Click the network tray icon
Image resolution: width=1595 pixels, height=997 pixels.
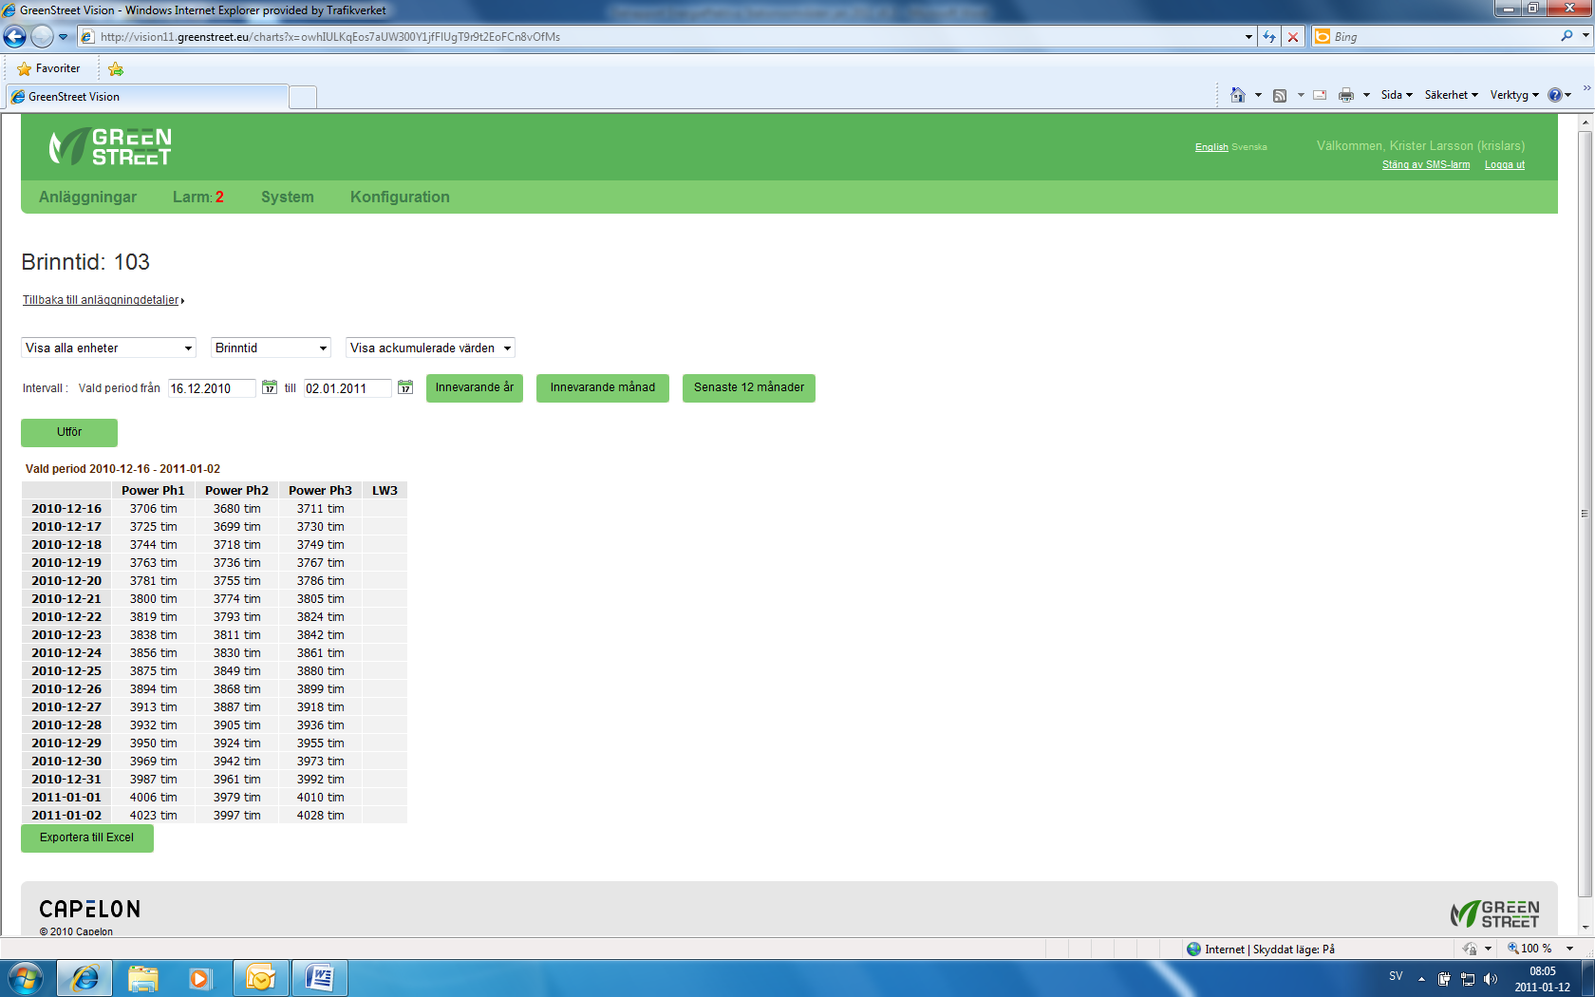1468,979
